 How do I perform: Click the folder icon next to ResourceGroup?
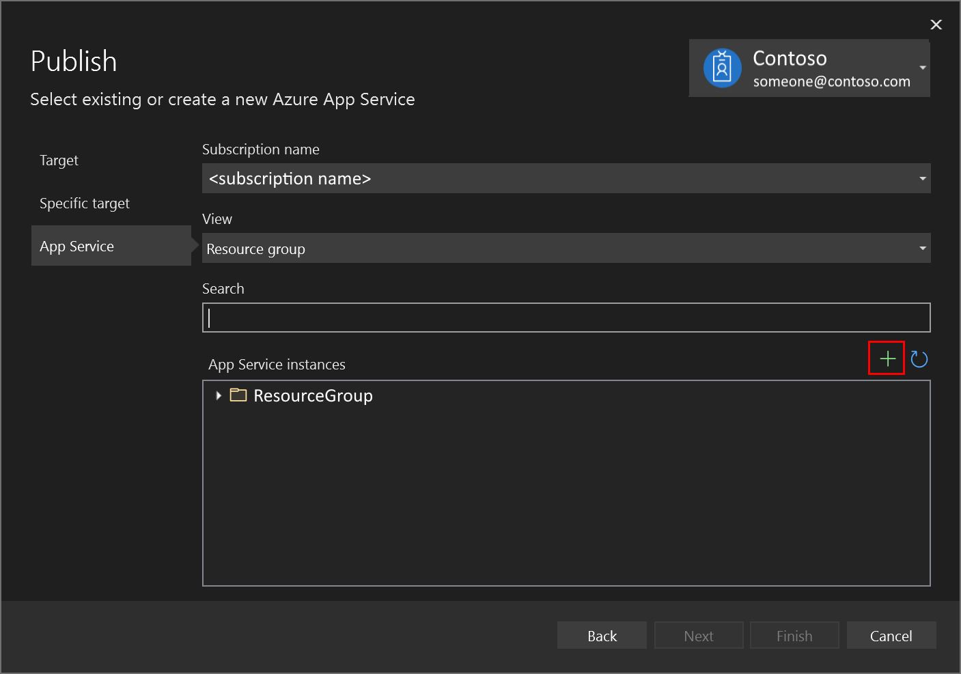click(x=237, y=395)
